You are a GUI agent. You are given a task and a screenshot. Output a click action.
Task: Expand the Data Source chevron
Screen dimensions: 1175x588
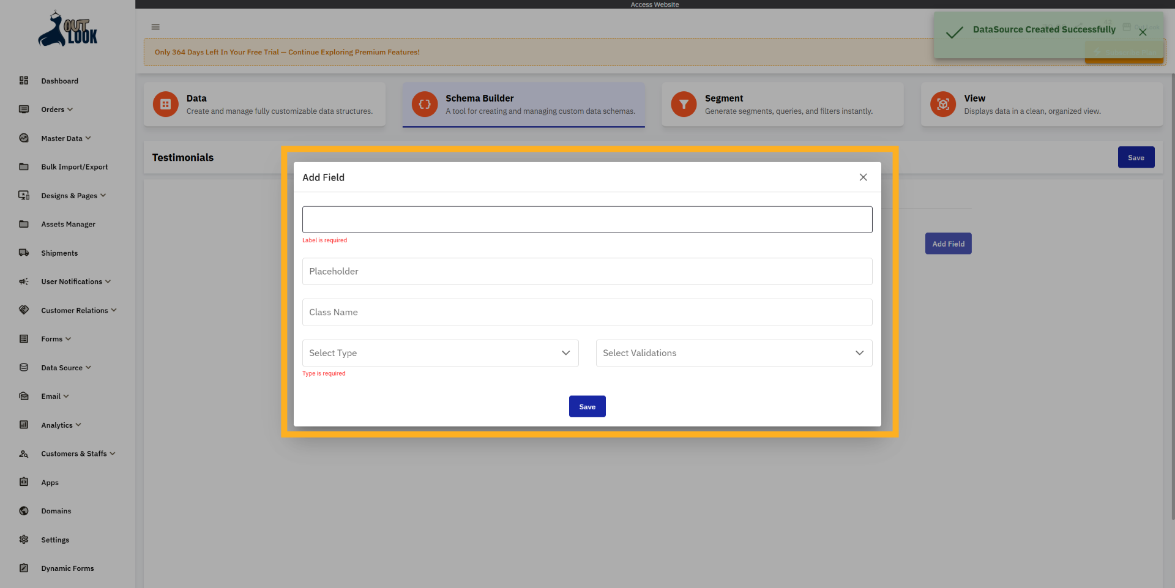pos(88,368)
